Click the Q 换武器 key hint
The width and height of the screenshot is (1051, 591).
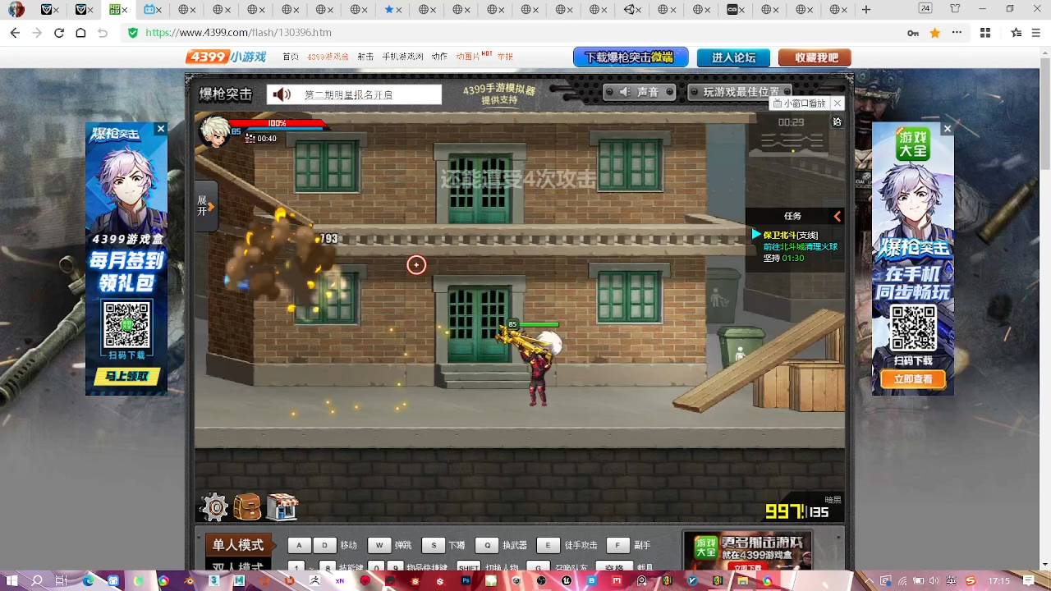click(x=501, y=545)
